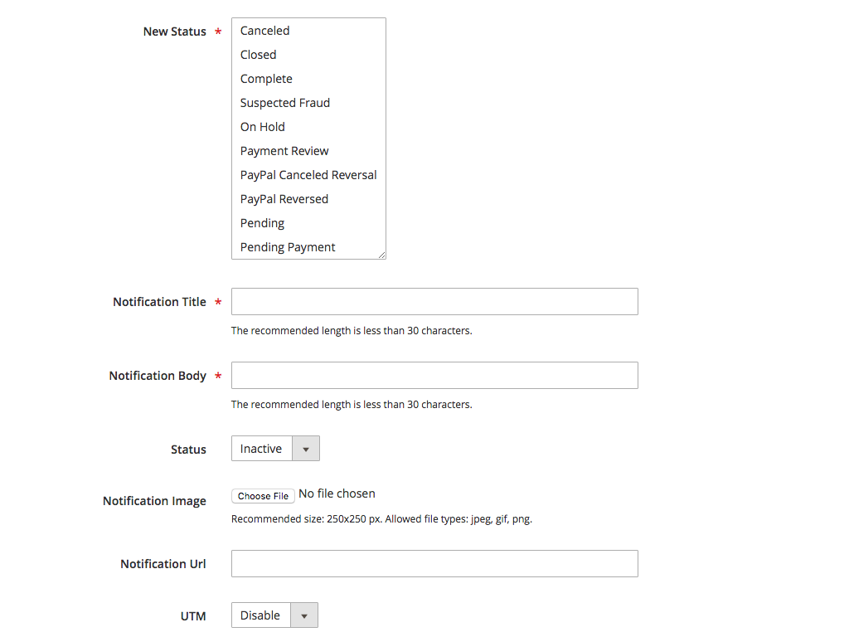Viewport: 849px width, 637px height.
Task: Open the Status dropdown showing Inactive
Action: click(x=275, y=449)
